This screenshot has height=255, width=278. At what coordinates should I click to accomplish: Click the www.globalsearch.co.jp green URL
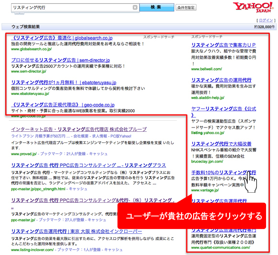coord(31,49)
